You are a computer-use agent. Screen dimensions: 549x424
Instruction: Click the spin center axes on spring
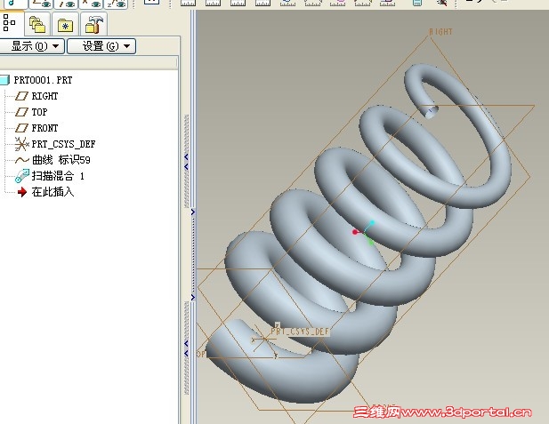pyautogui.click(x=364, y=232)
